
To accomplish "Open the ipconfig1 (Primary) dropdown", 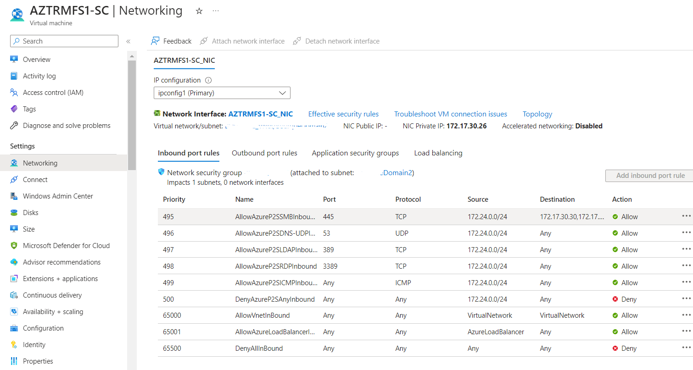I will 222,93.
